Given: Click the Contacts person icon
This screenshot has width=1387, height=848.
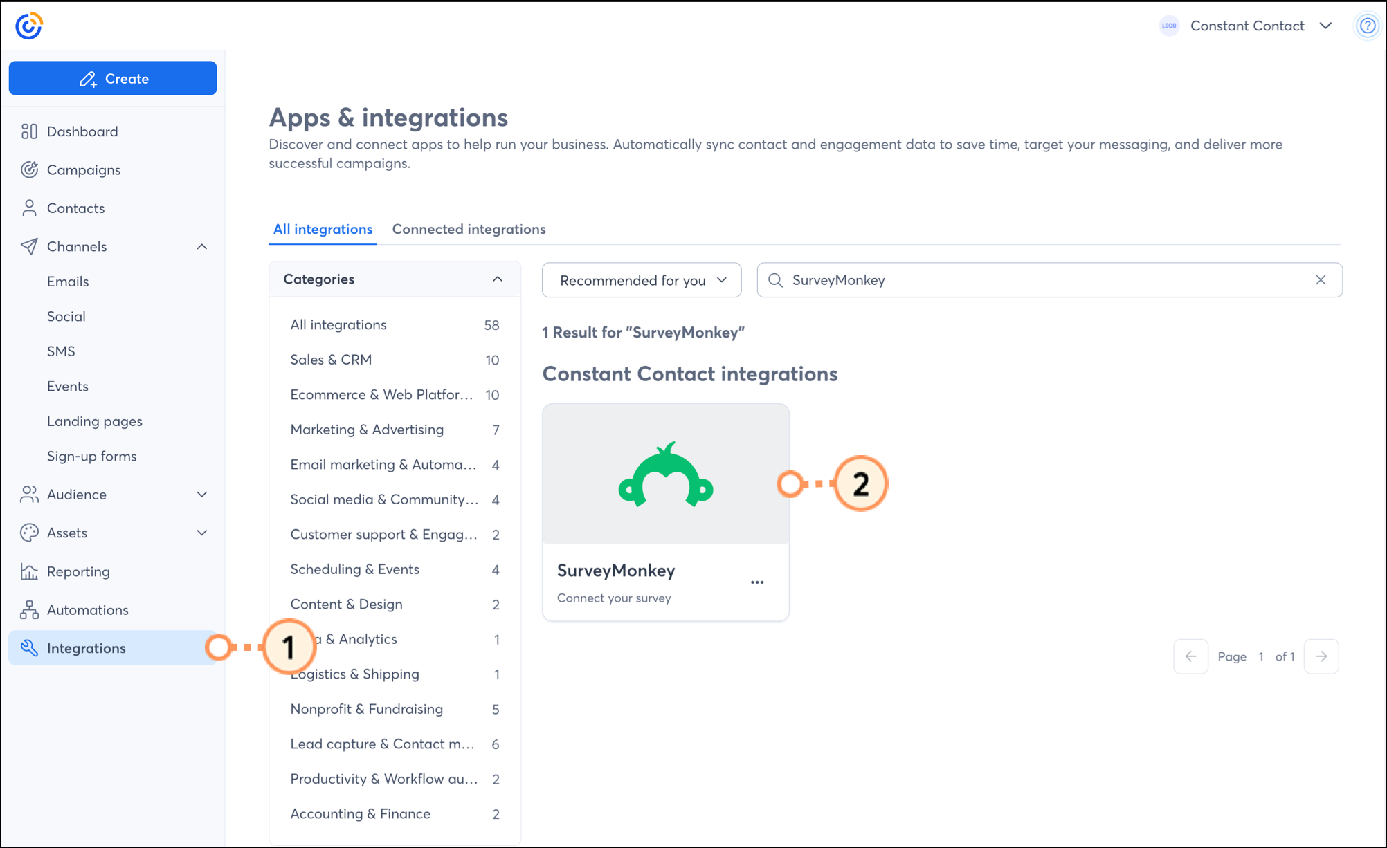Looking at the screenshot, I should (x=29, y=208).
